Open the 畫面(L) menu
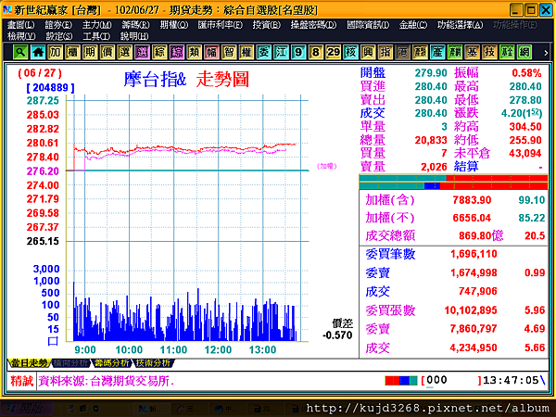The width and height of the screenshot is (556, 417). [x=21, y=25]
